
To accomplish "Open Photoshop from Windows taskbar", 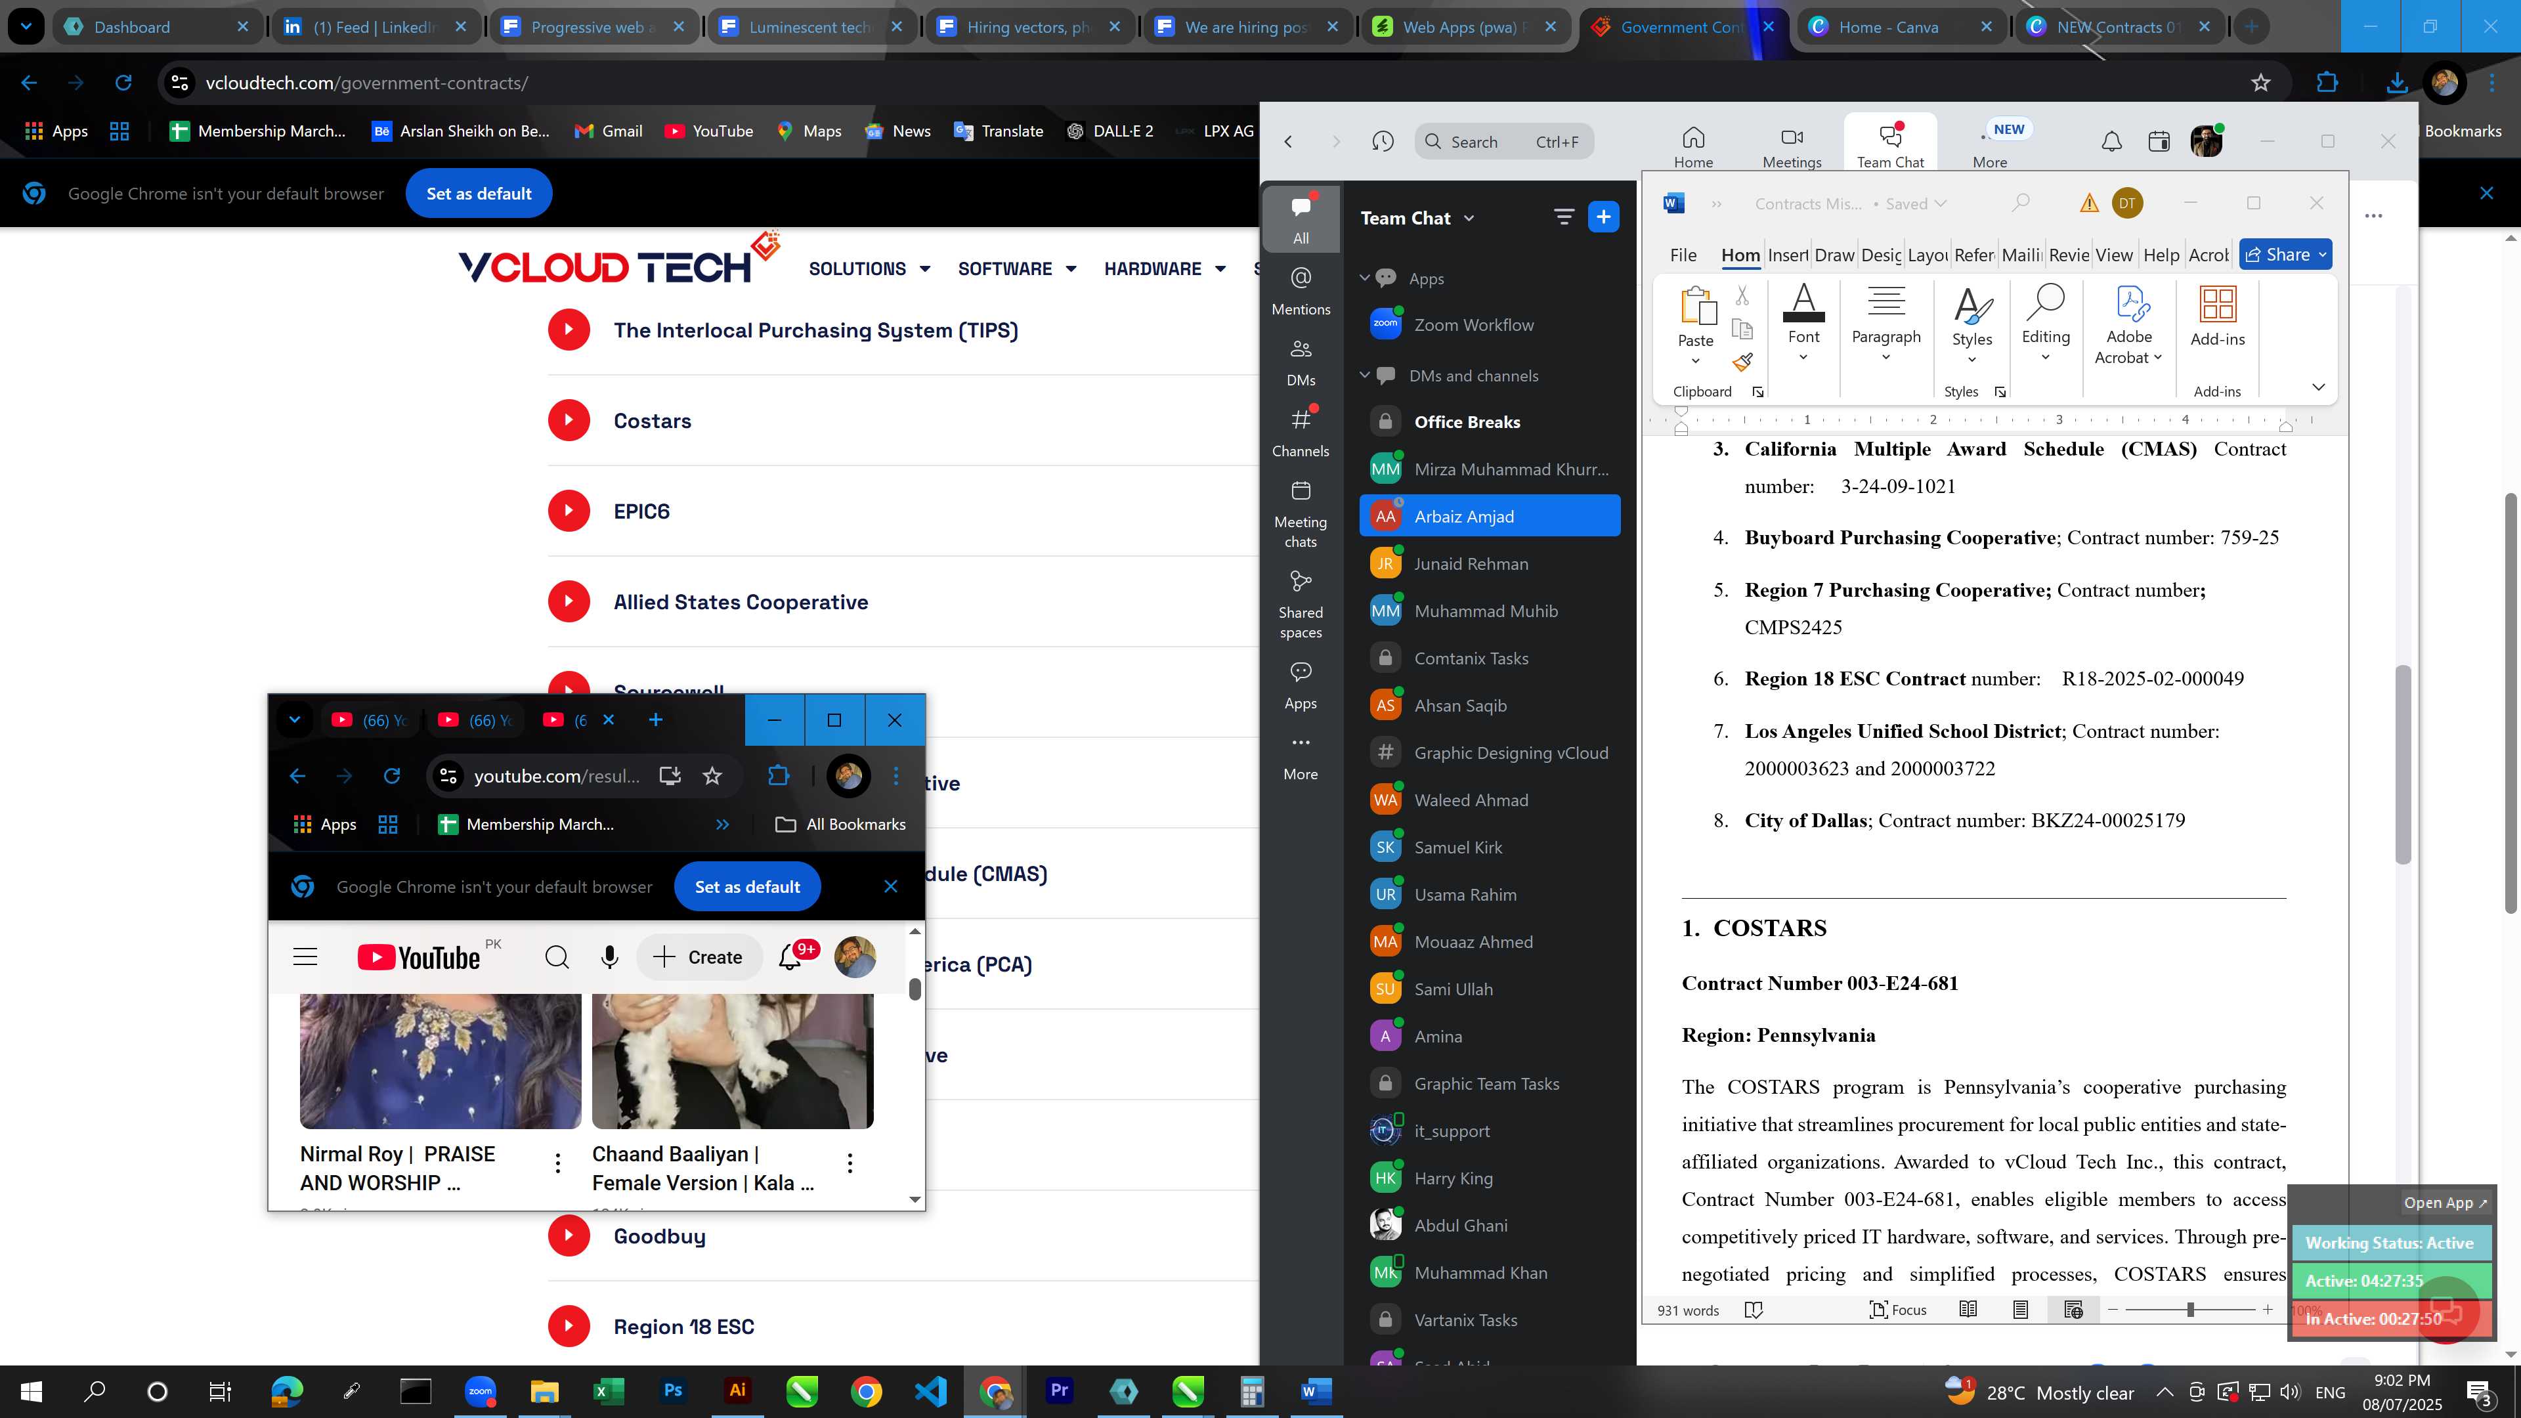I will point(672,1390).
